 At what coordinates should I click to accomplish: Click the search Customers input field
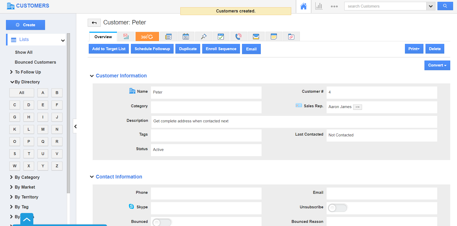385,6
